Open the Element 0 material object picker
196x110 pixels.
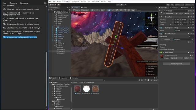[193, 39]
